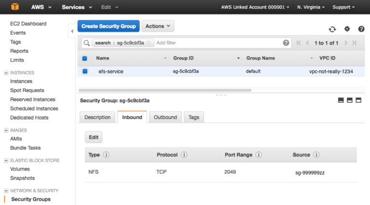Remove the sg-5c9cbf3a search filter
Viewport: 370px width, 205px height.
[148, 43]
